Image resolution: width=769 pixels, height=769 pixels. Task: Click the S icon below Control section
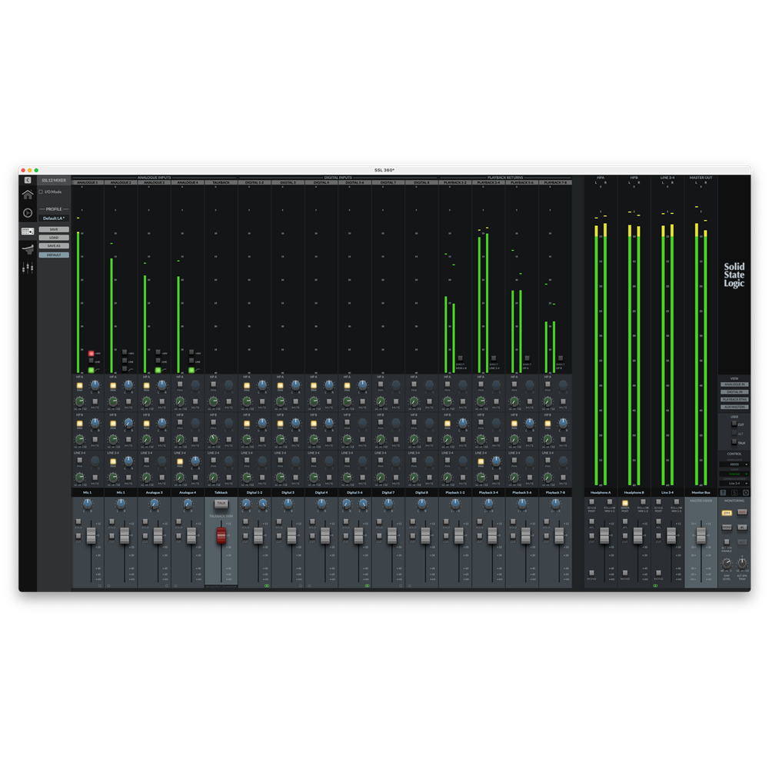[734, 492]
